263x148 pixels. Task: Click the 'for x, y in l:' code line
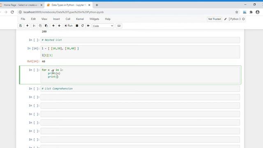(x=53, y=70)
